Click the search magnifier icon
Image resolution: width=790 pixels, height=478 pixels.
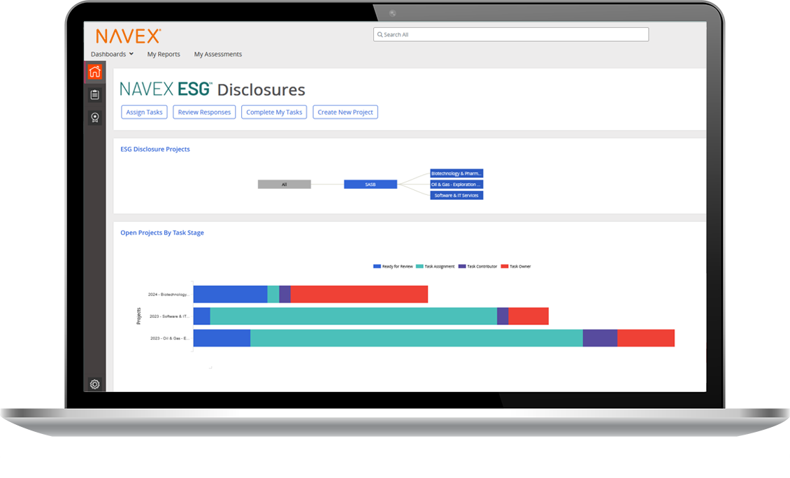click(x=380, y=35)
